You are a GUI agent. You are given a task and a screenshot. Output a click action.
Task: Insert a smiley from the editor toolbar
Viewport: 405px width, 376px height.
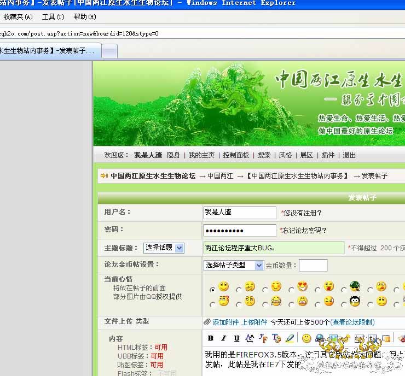tap(306, 338)
